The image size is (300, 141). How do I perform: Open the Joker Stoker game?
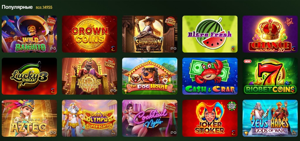click(x=210, y=118)
